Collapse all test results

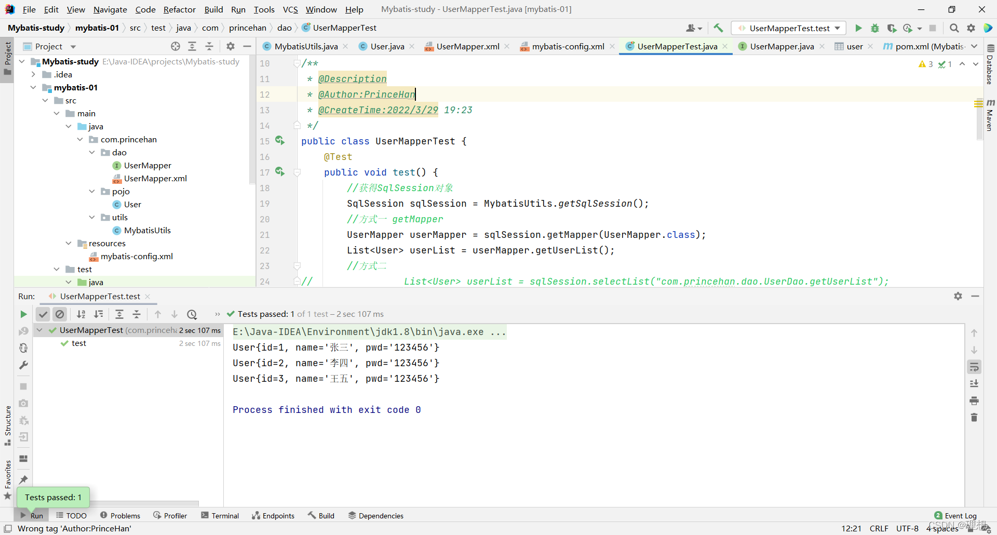pos(137,314)
